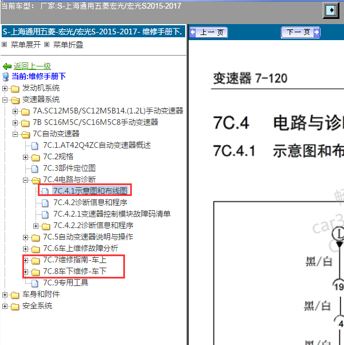This screenshot has height=345, width=344.
Task: Select 7C.7维修指南-车上 folder label
Action: click(75, 260)
